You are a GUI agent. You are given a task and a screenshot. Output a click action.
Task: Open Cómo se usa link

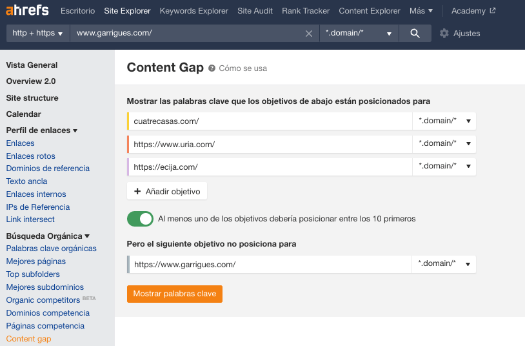(243, 68)
